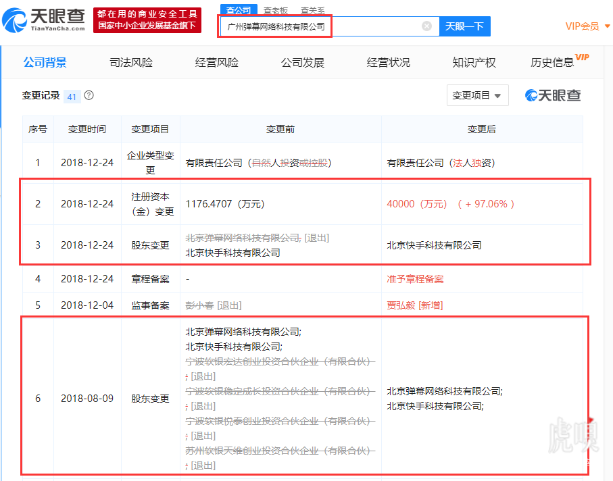Select the 经营风险 navigation item
The height and width of the screenshot is (481, 613).
[216, 61]
